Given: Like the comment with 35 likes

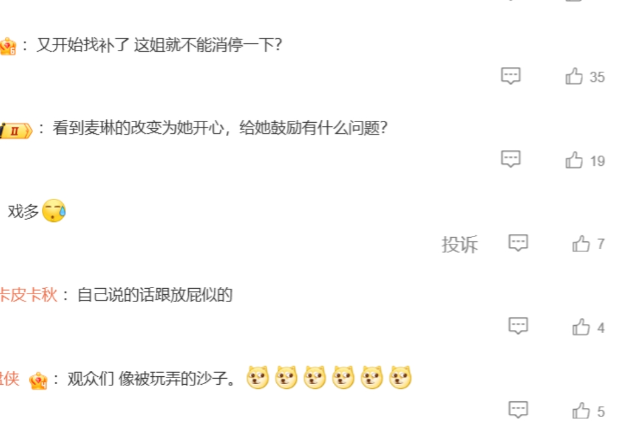Looking at the screenshot, I should point(574,76).
